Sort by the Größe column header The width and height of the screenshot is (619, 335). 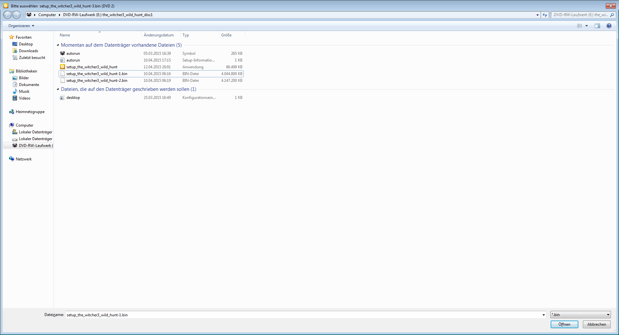[232, 35]
